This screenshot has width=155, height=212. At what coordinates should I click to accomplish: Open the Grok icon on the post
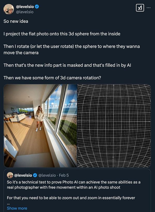click(140, 8)
